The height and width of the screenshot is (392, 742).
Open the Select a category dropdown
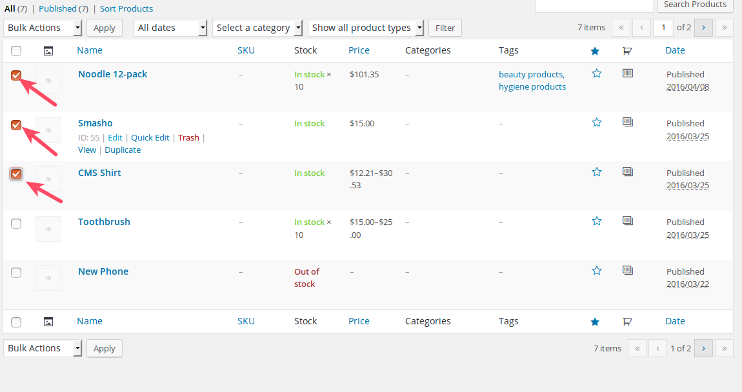(x=257, y=28)
